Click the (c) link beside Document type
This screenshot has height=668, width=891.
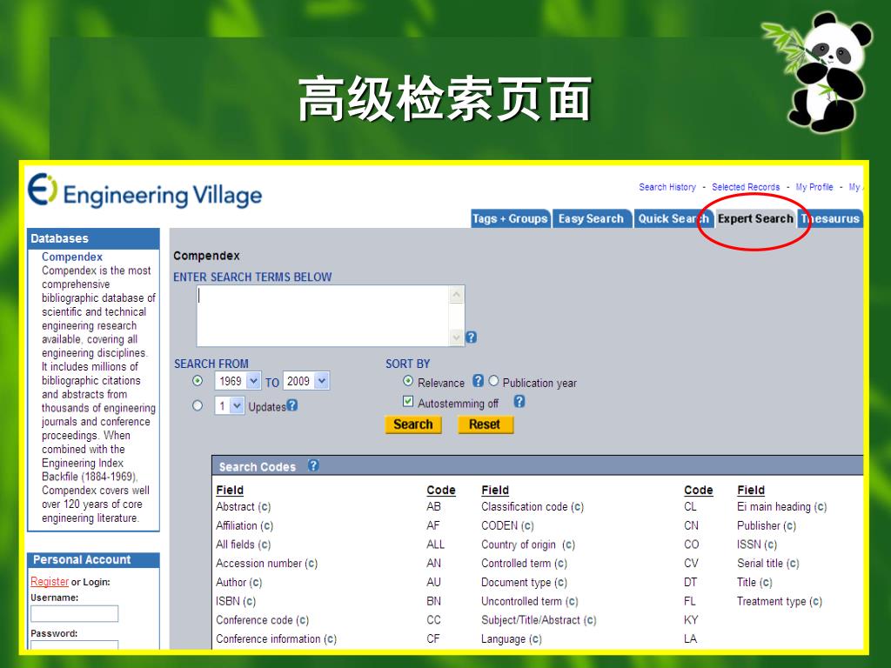[561, 582]
